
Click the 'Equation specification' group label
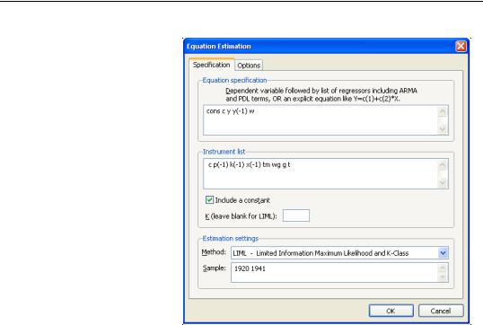click(234, 80)
